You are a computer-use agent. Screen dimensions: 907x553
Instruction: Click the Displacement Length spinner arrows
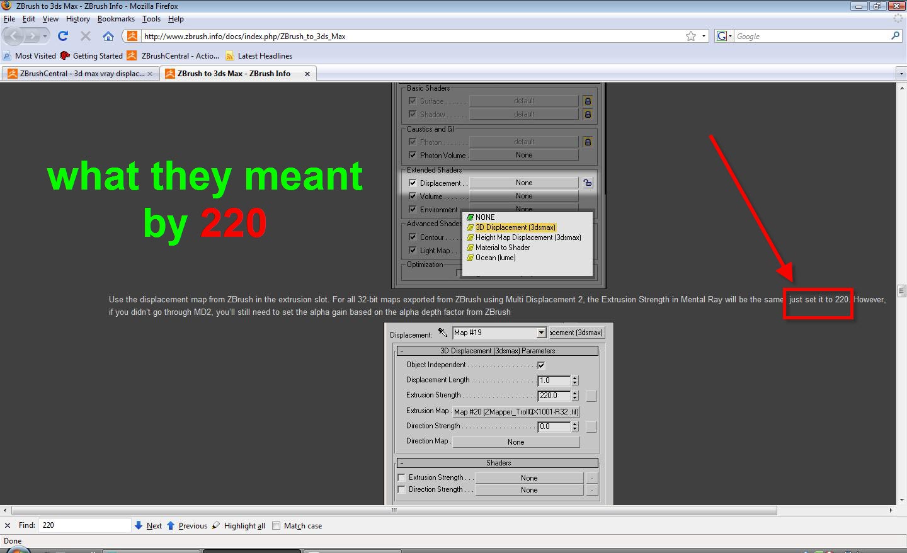tap(574, 380)
